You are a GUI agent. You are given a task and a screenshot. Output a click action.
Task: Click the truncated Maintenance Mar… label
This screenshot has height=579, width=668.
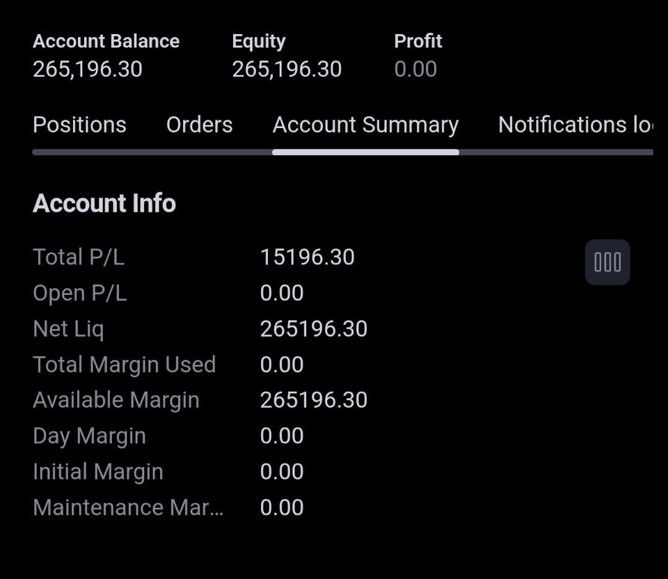pyautogui.click(x=128, y=507)
